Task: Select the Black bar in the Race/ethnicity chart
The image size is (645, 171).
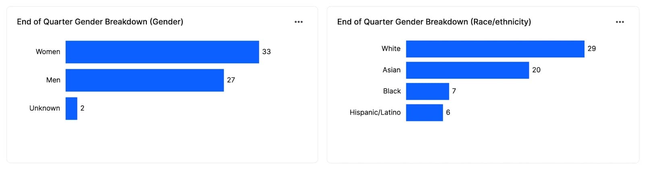Action: [x=427, y=92]
